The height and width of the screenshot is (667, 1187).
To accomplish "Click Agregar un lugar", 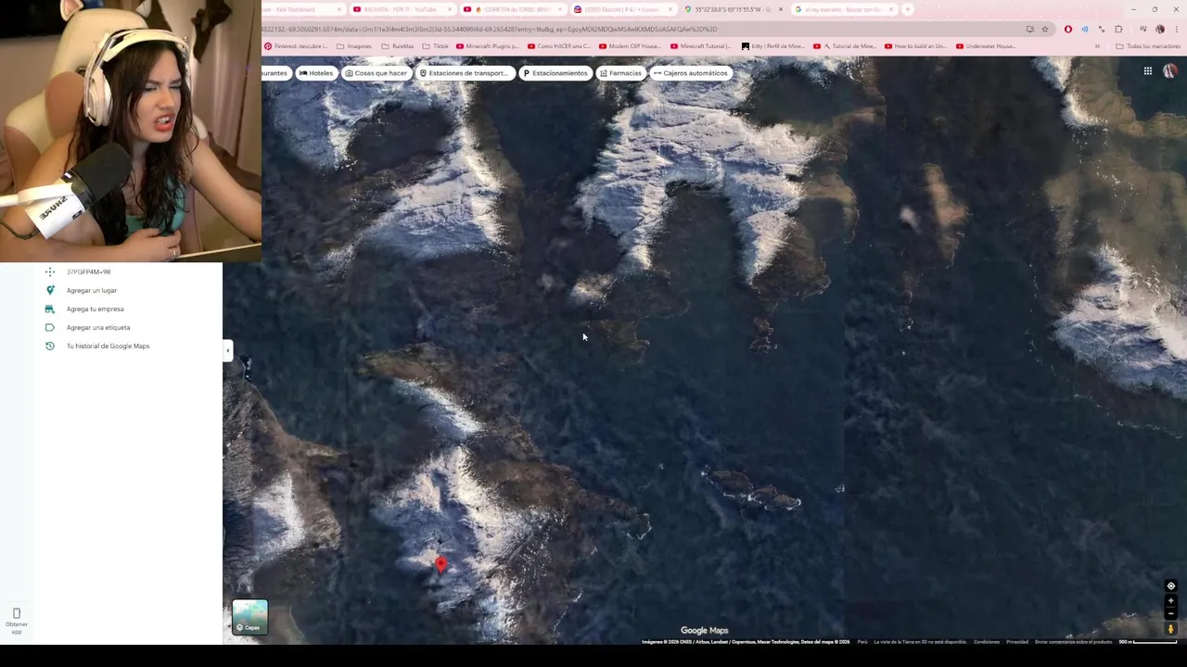I will tap(92, 290).
